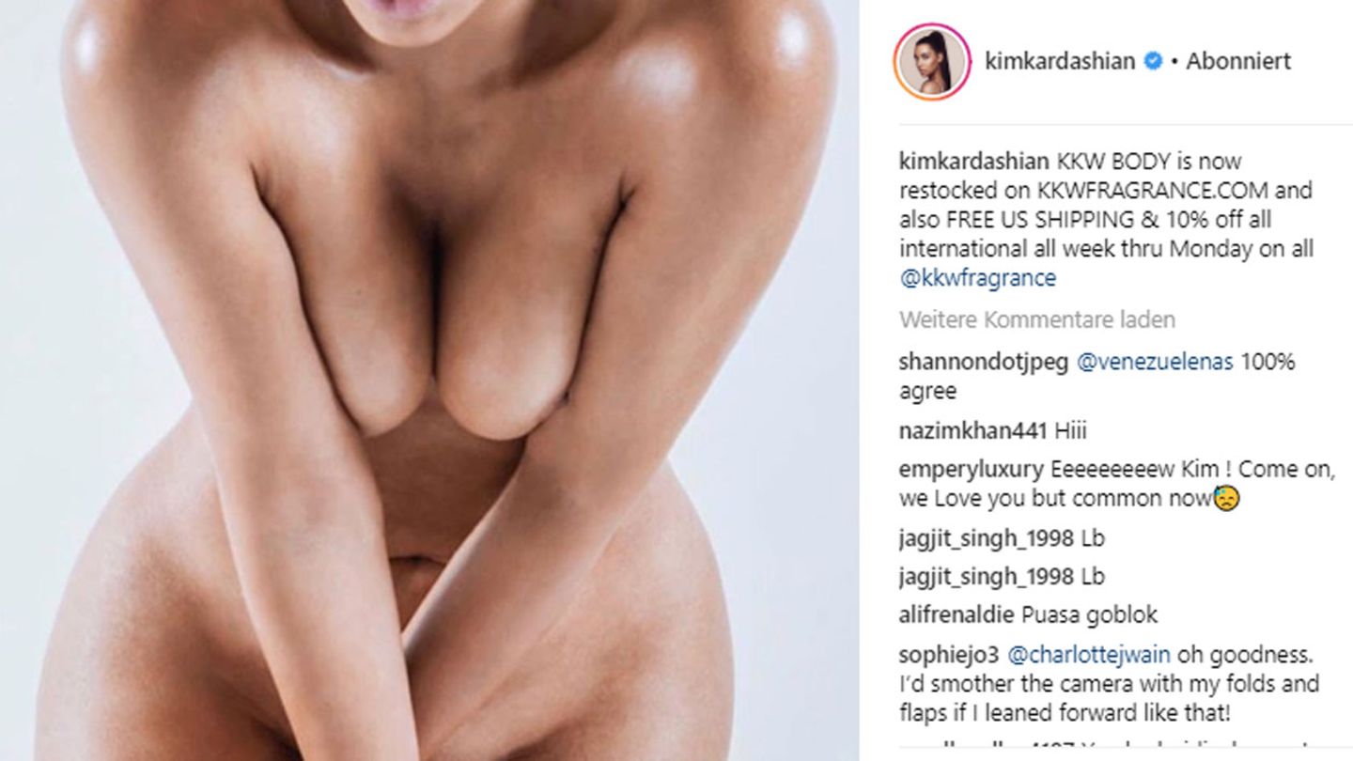
Task: Open sophiejo3 commenter profile
Action: point(949,654)
